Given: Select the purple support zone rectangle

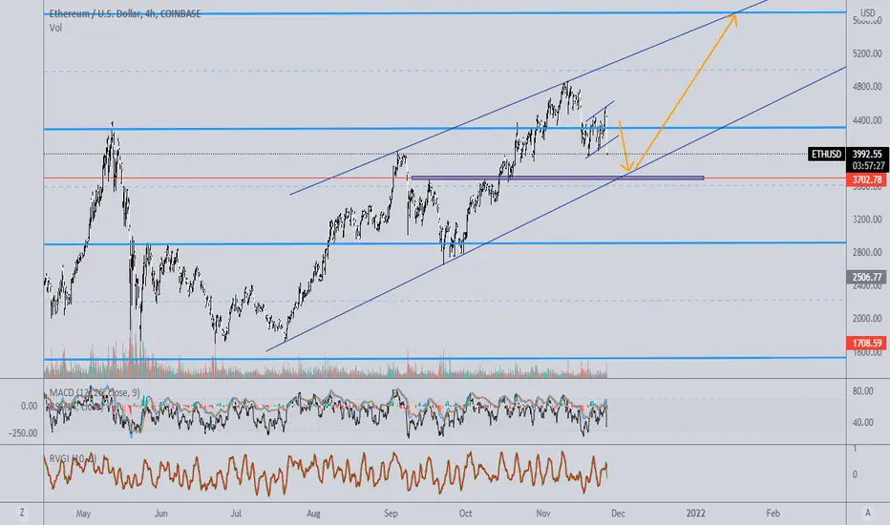Looking at the screenshot, I should 558,178.
